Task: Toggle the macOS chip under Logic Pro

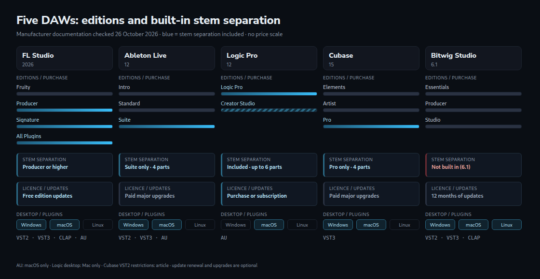Action: (269, 225)
